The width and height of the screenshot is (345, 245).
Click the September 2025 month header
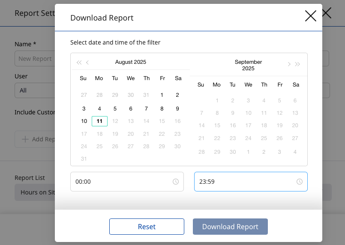[x=248, y=65]
